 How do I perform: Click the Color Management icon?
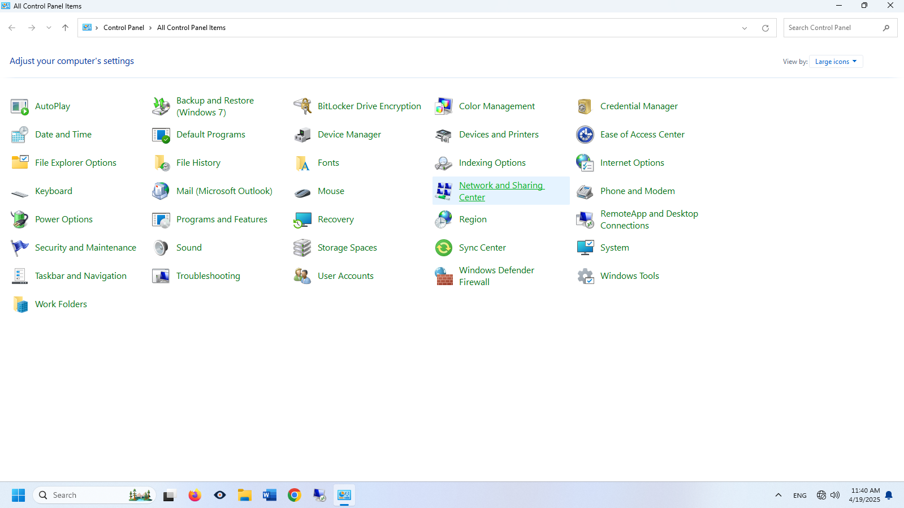444,106
